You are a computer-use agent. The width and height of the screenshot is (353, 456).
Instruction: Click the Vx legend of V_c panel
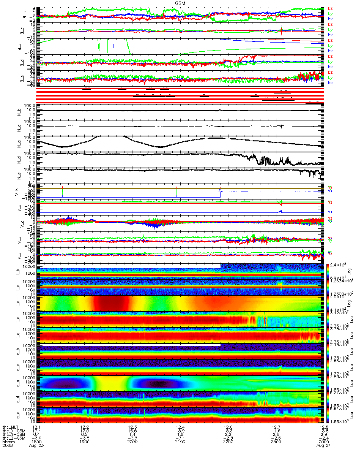point(330,211)
